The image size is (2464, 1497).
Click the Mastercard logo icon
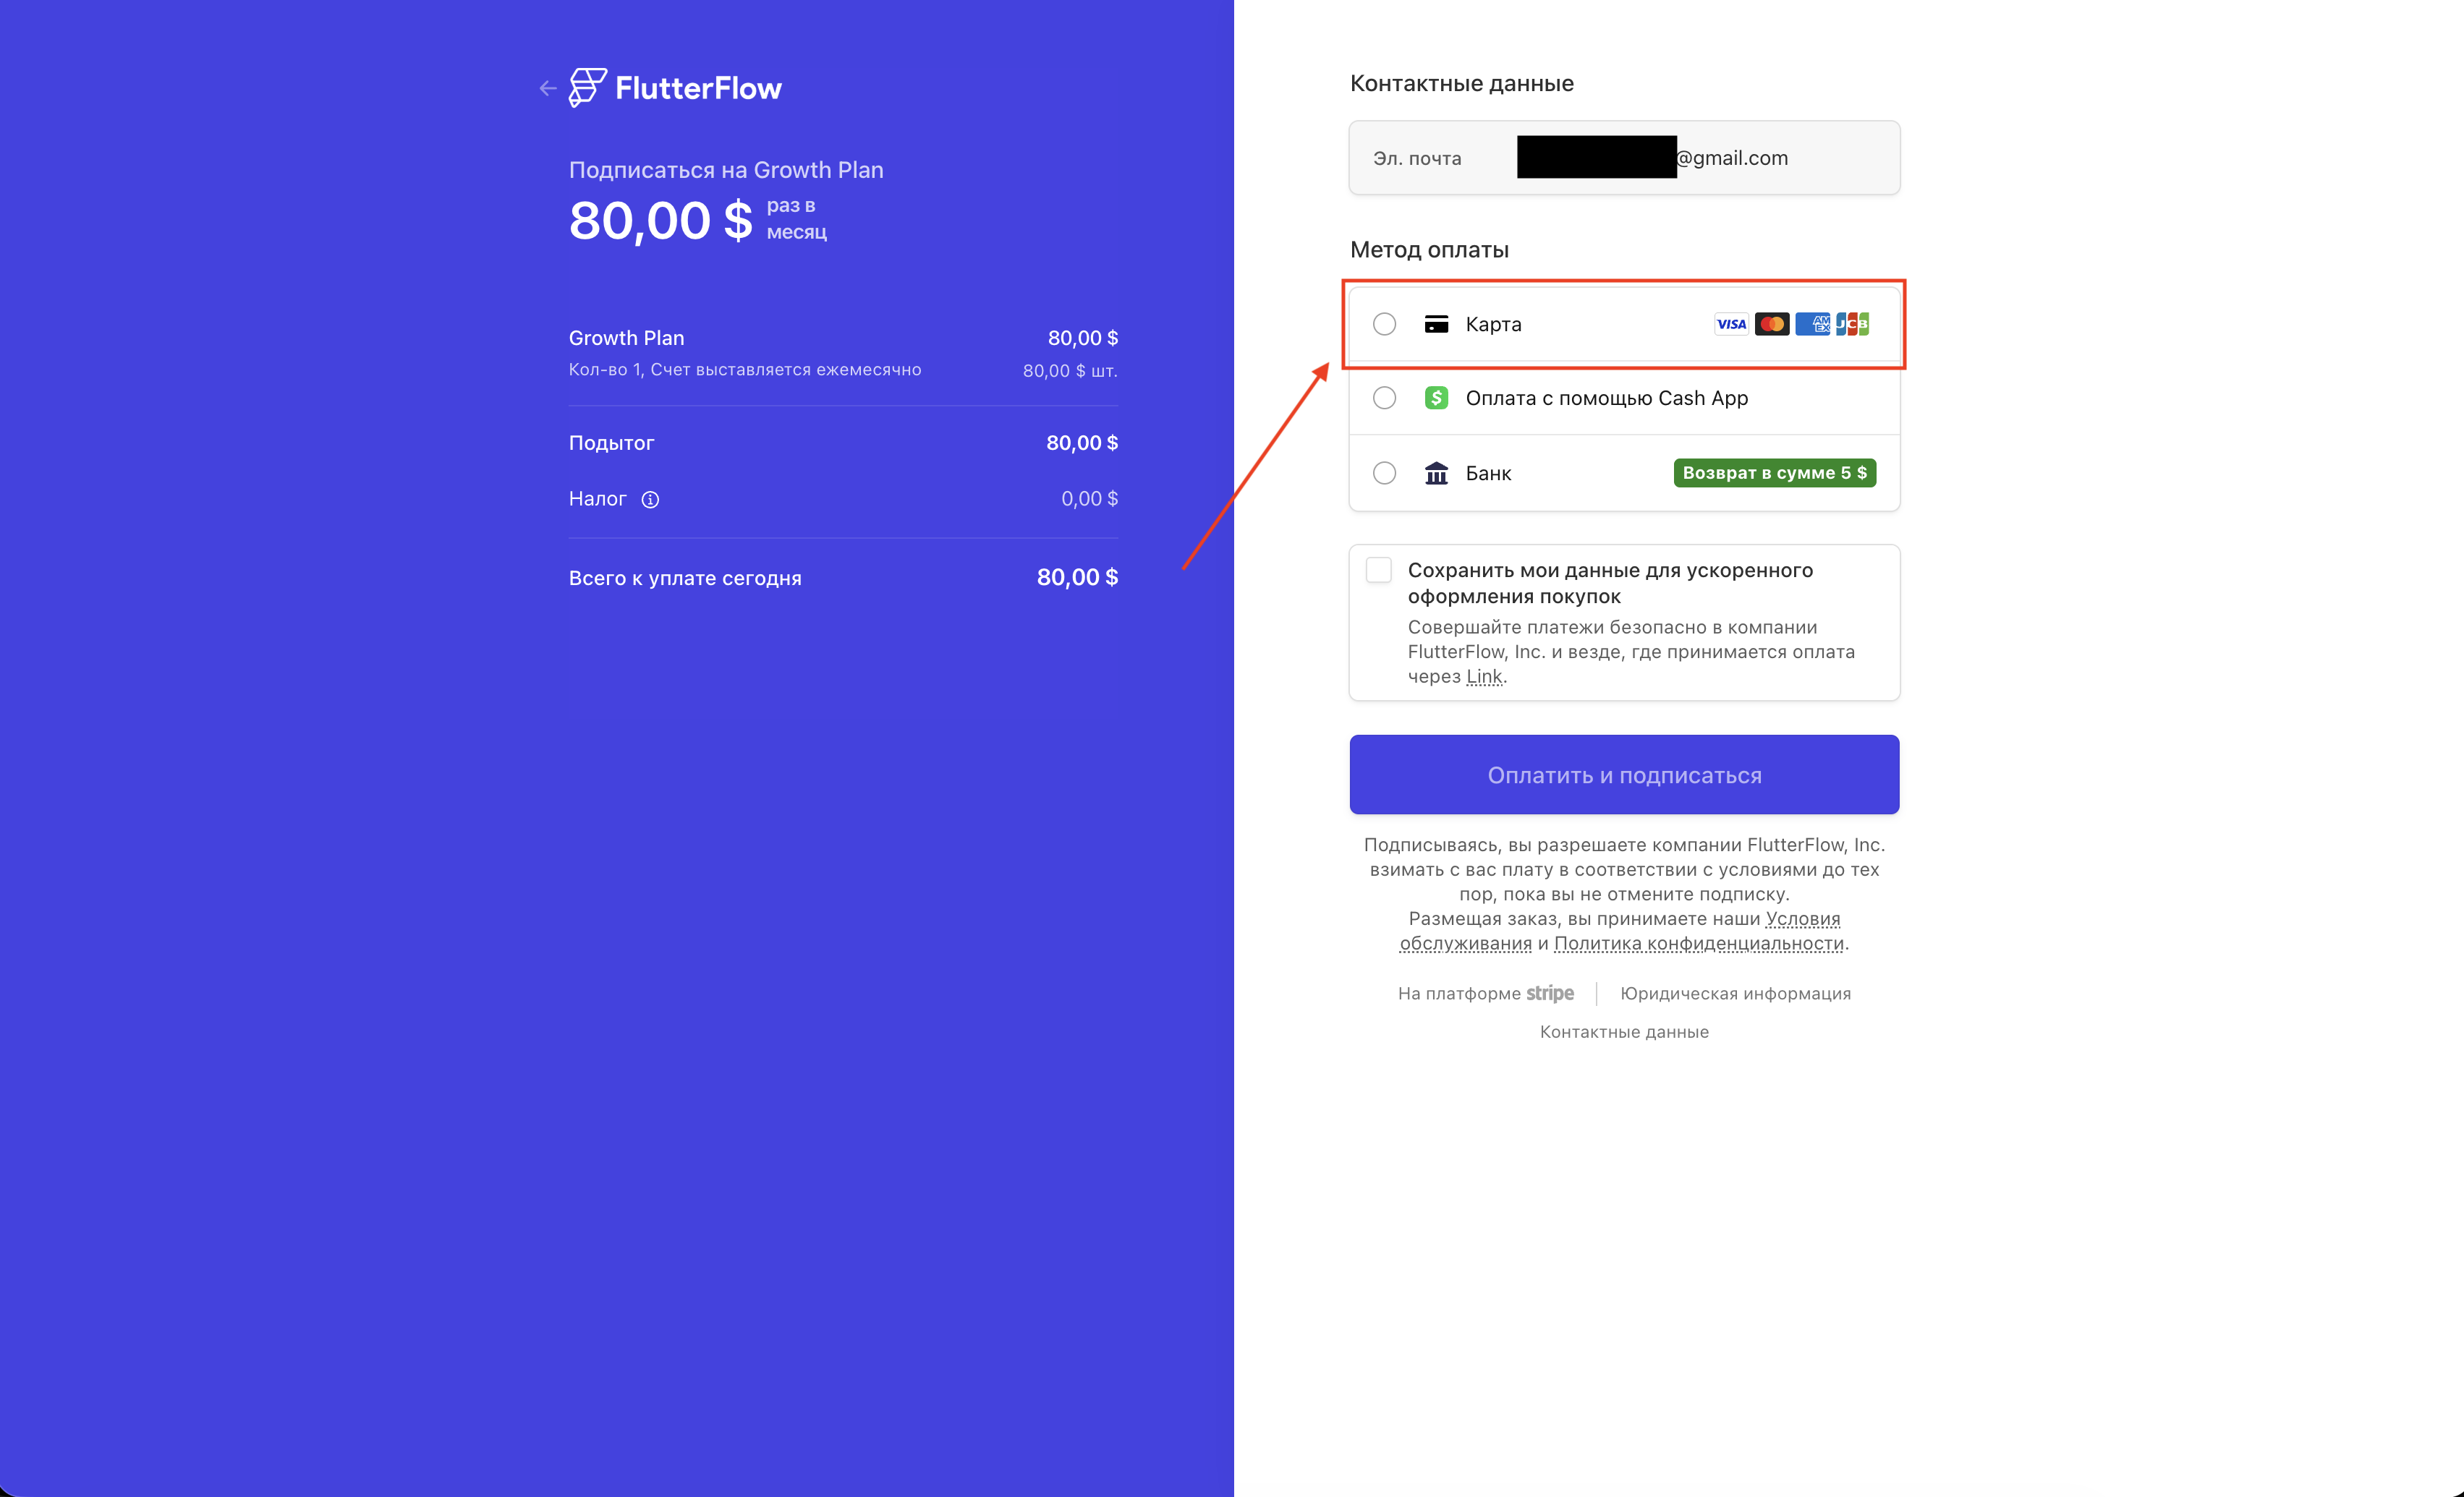[1771, 324]
